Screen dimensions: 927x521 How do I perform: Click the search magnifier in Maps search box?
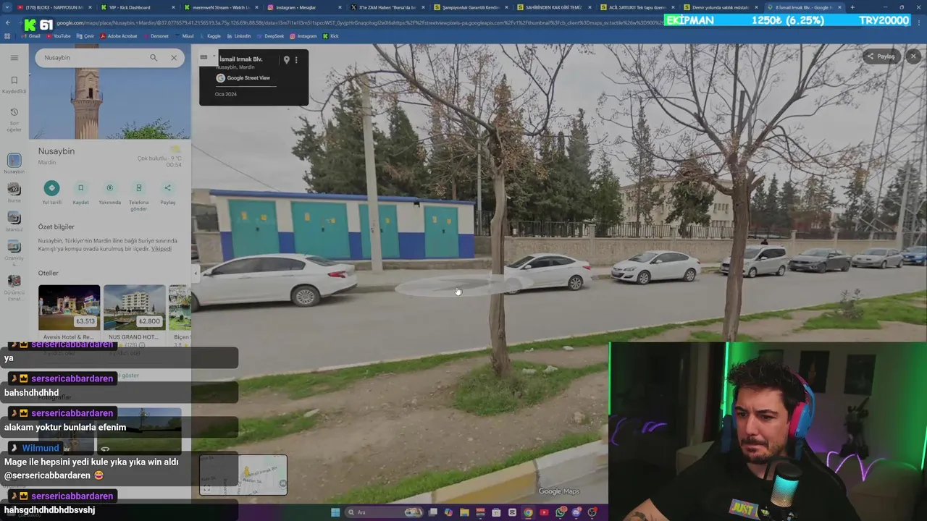tap(154, 58)
